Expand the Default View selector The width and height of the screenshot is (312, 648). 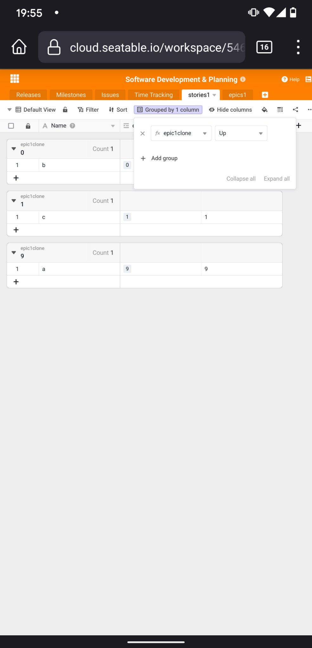point(10,110)
